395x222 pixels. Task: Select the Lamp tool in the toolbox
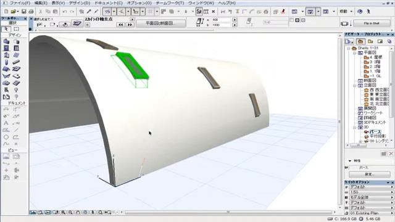pyautogui.click(x=16, y=90)
